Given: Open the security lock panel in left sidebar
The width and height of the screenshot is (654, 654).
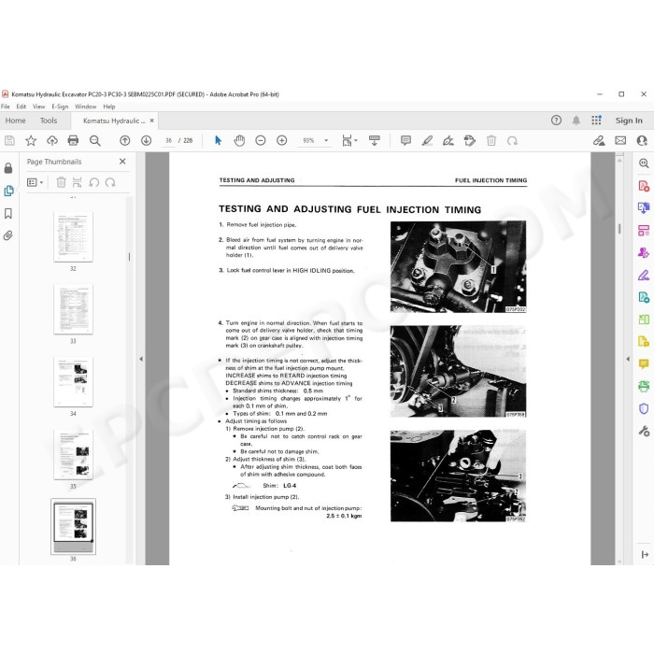Looking at the screenshot, I should [8, 167].
